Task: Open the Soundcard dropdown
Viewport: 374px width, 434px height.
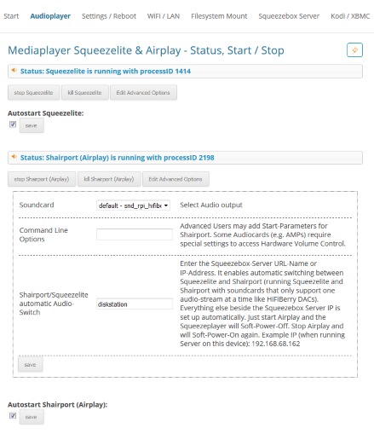Action: [x=133, y=205]
